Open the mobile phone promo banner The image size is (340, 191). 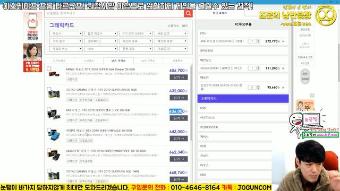pyautogui.click(x=33, y=27)
